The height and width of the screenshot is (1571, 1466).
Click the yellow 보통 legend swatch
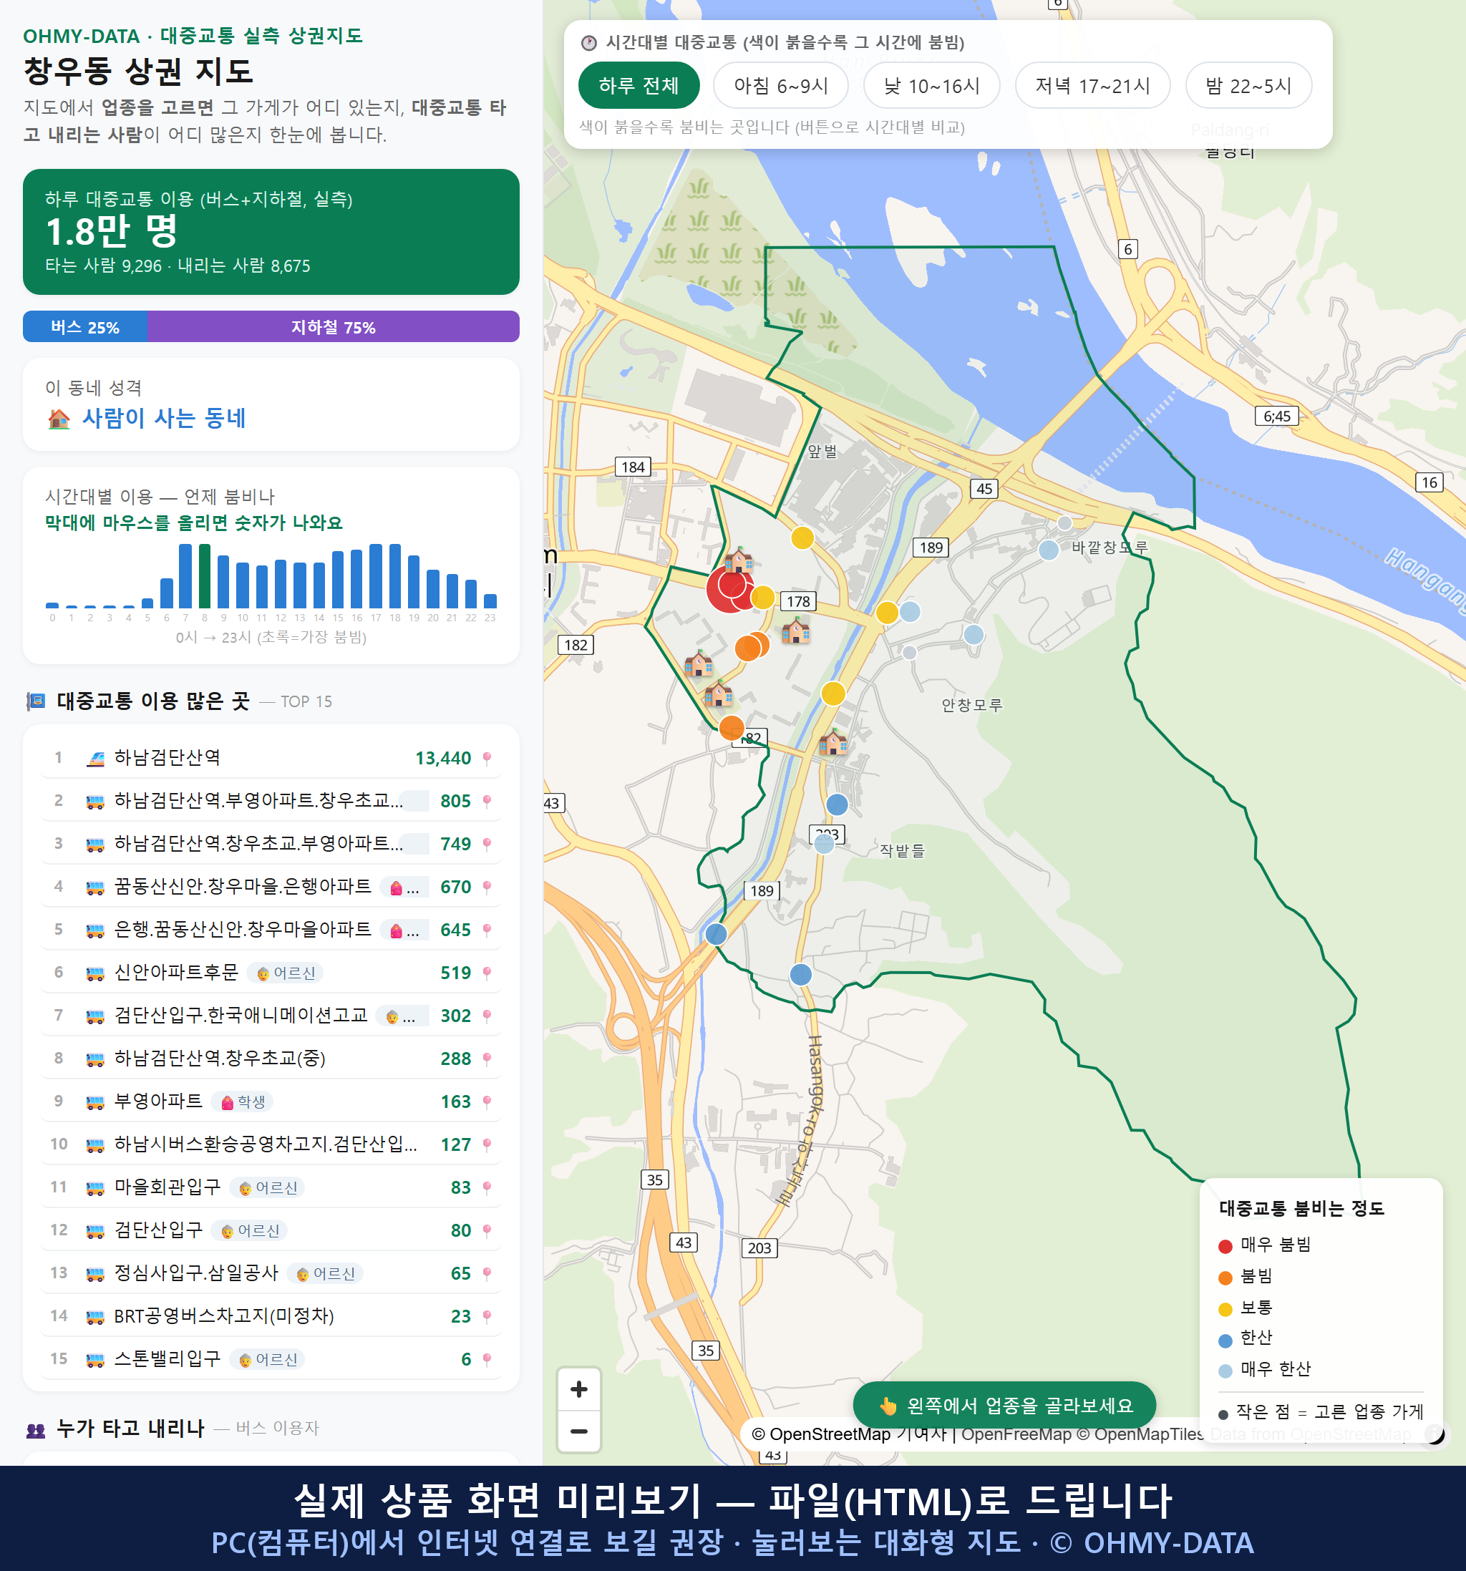click(x=1225, y=1310)
